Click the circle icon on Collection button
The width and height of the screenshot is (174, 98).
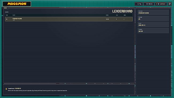[x=147, y=4]
